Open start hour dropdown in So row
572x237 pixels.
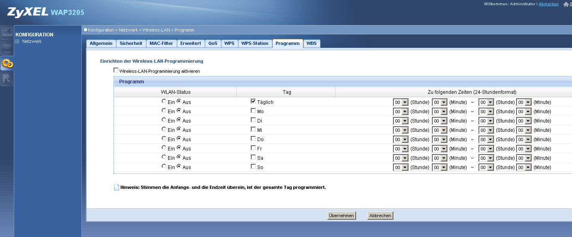tap(401, 167)
